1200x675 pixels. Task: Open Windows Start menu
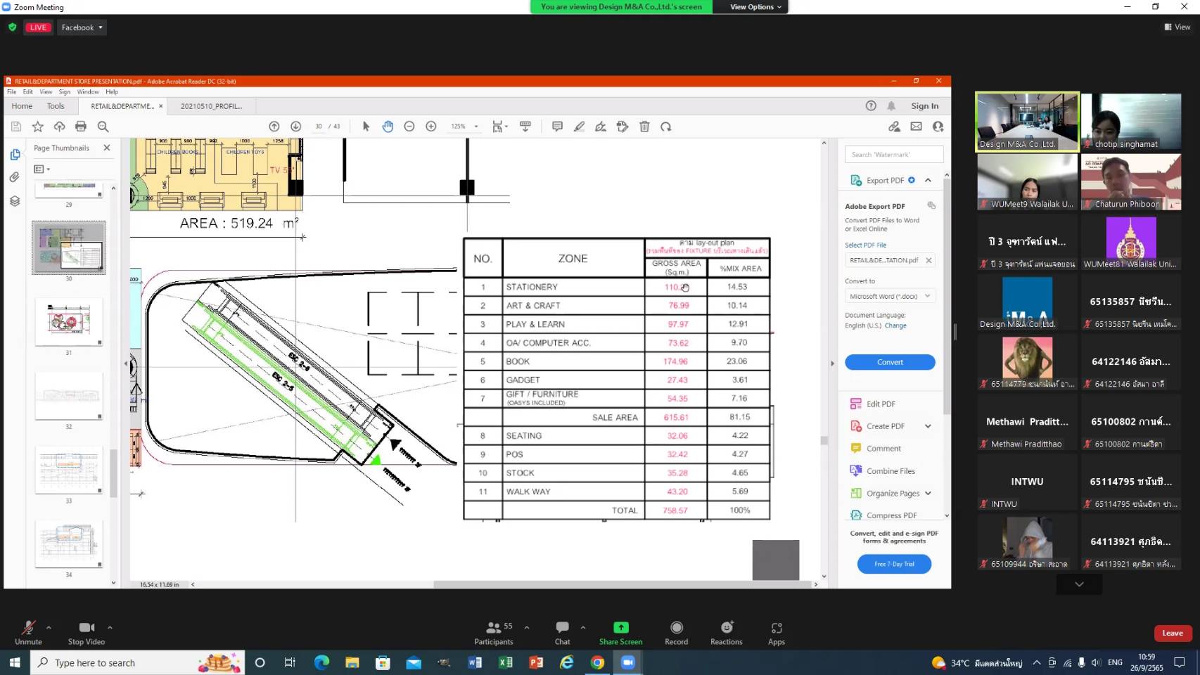tap(15, 662)
